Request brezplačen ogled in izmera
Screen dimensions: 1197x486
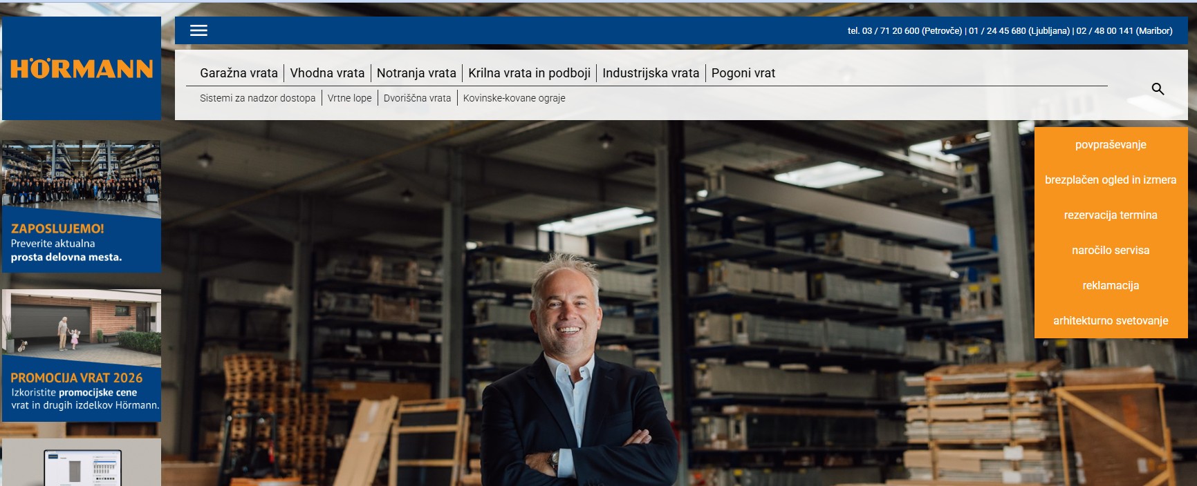[x=1111, y=180]
